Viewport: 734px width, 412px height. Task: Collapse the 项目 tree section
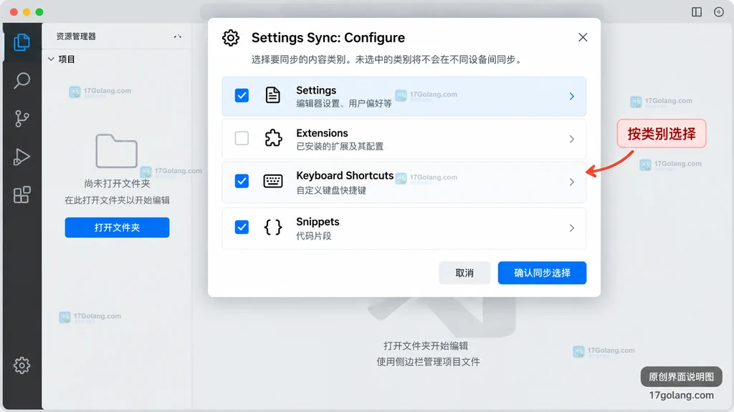coord(51,59)
